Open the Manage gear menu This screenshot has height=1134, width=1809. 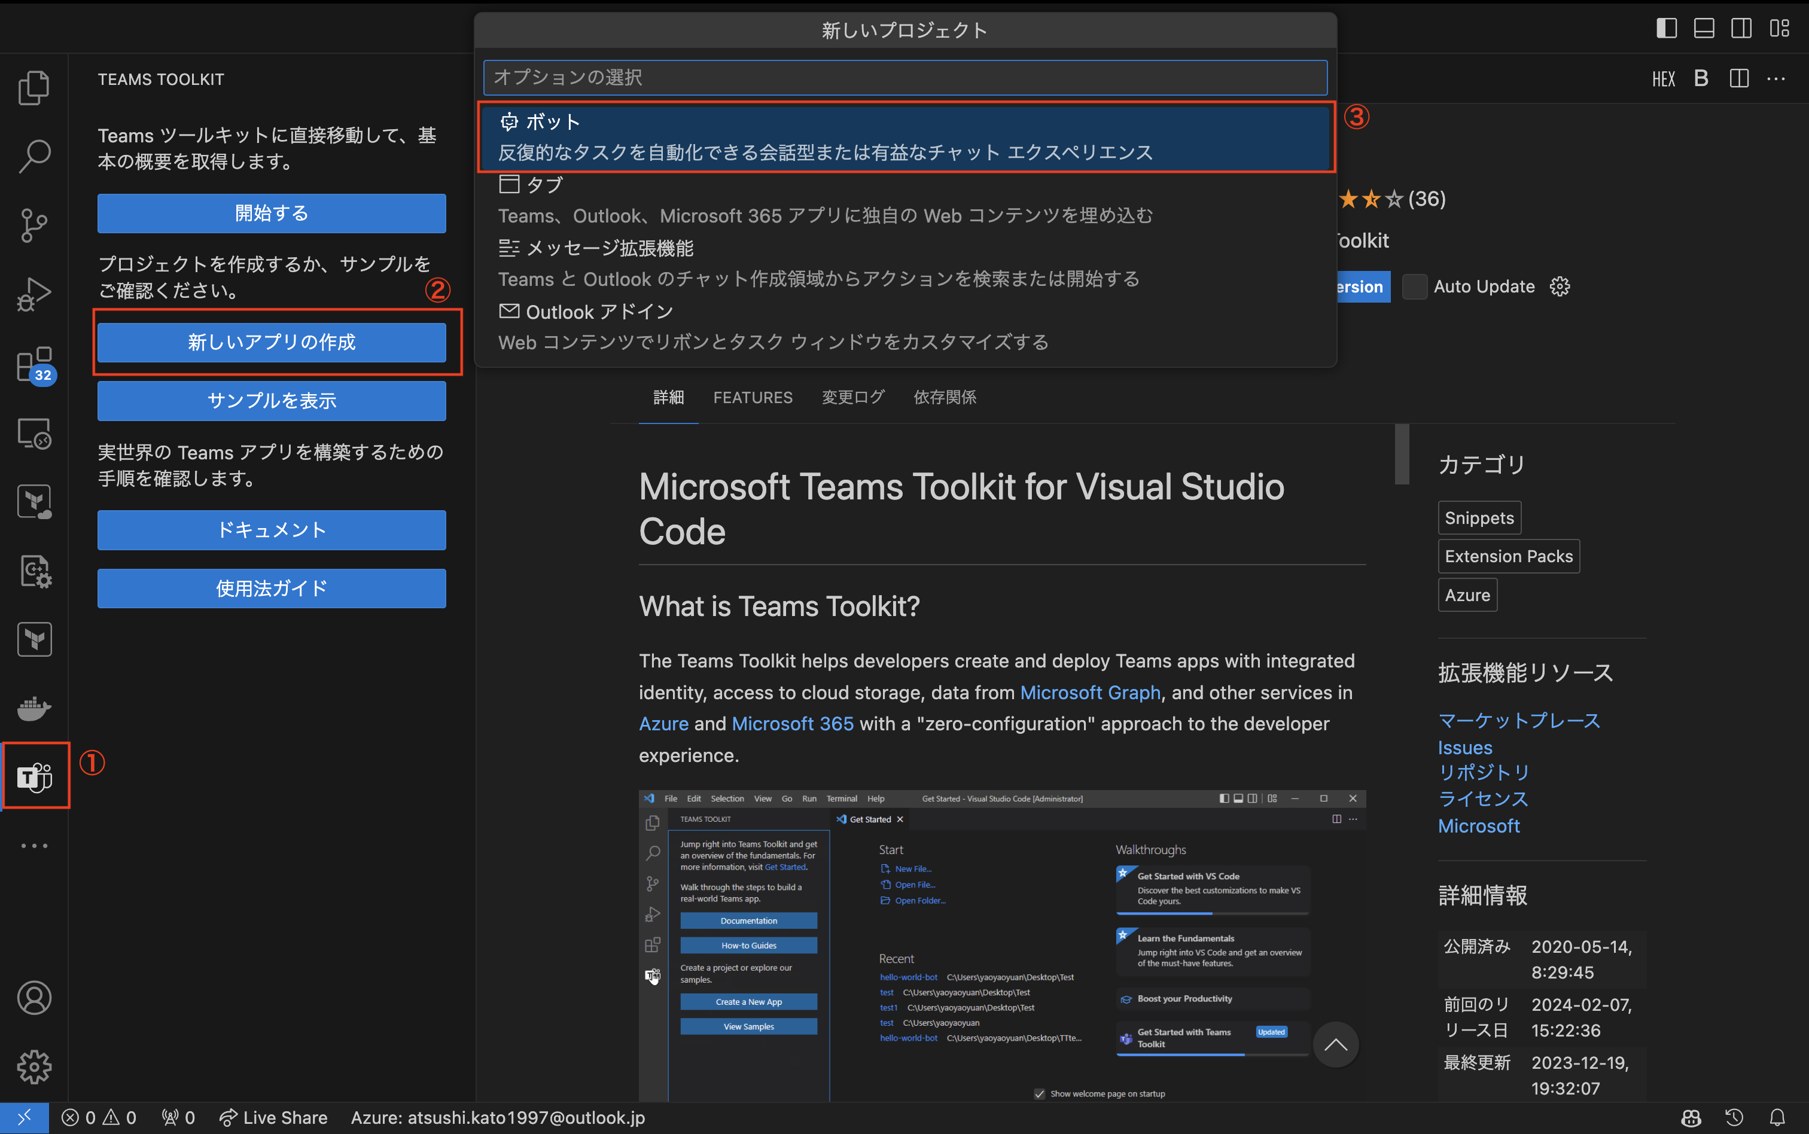pyautogui.click(x=33, y=1066)
